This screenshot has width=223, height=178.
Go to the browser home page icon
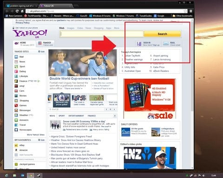point(22,11)
